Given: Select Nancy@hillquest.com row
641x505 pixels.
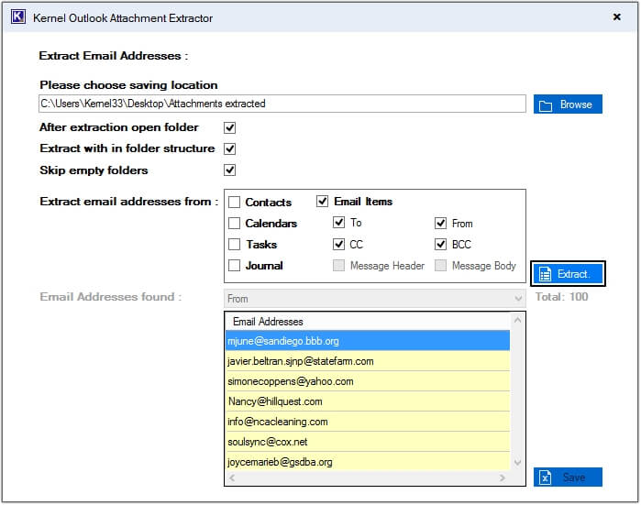Looking at the screenshot, I should coord(368,401).
